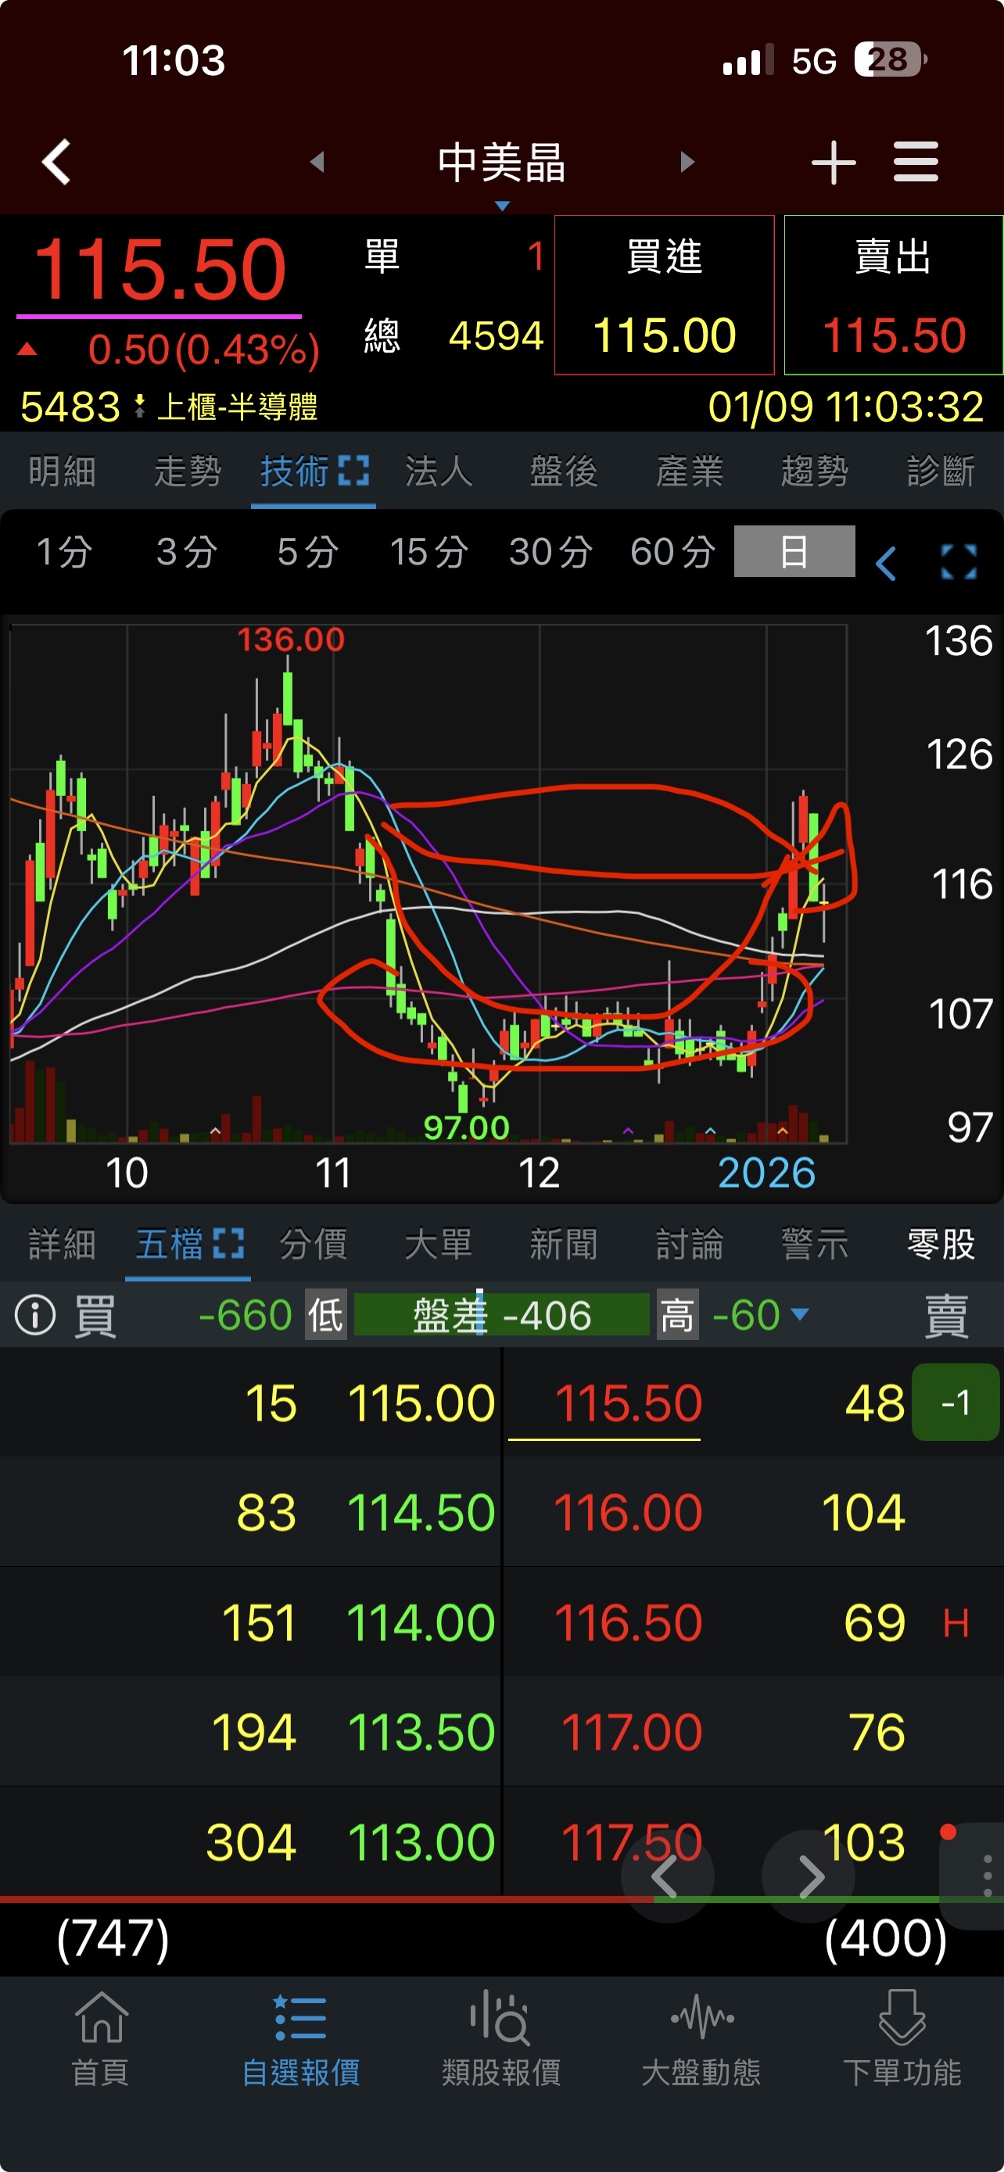Select the 3分 chart interval
Image resolution: width=1004 pixels, height=2172 pixels.
click(x=186, y=552)
